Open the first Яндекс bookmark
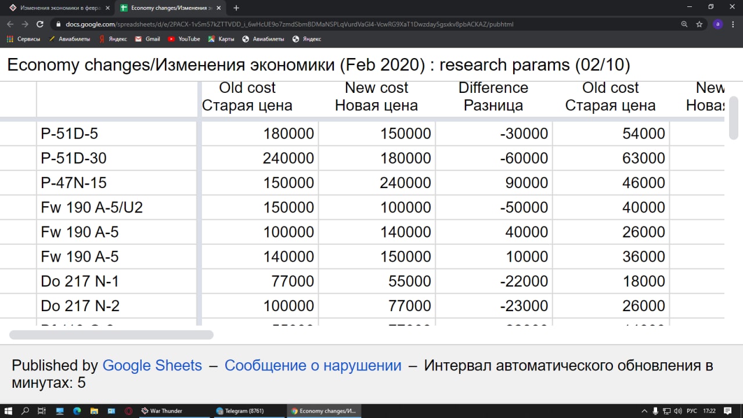Viewport: 743px width, 418px height. click(113, 39)
